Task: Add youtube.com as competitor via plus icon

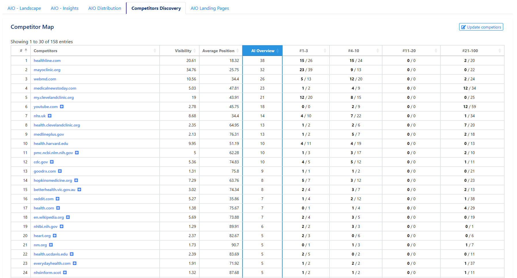Action: [x=62, y=107]
